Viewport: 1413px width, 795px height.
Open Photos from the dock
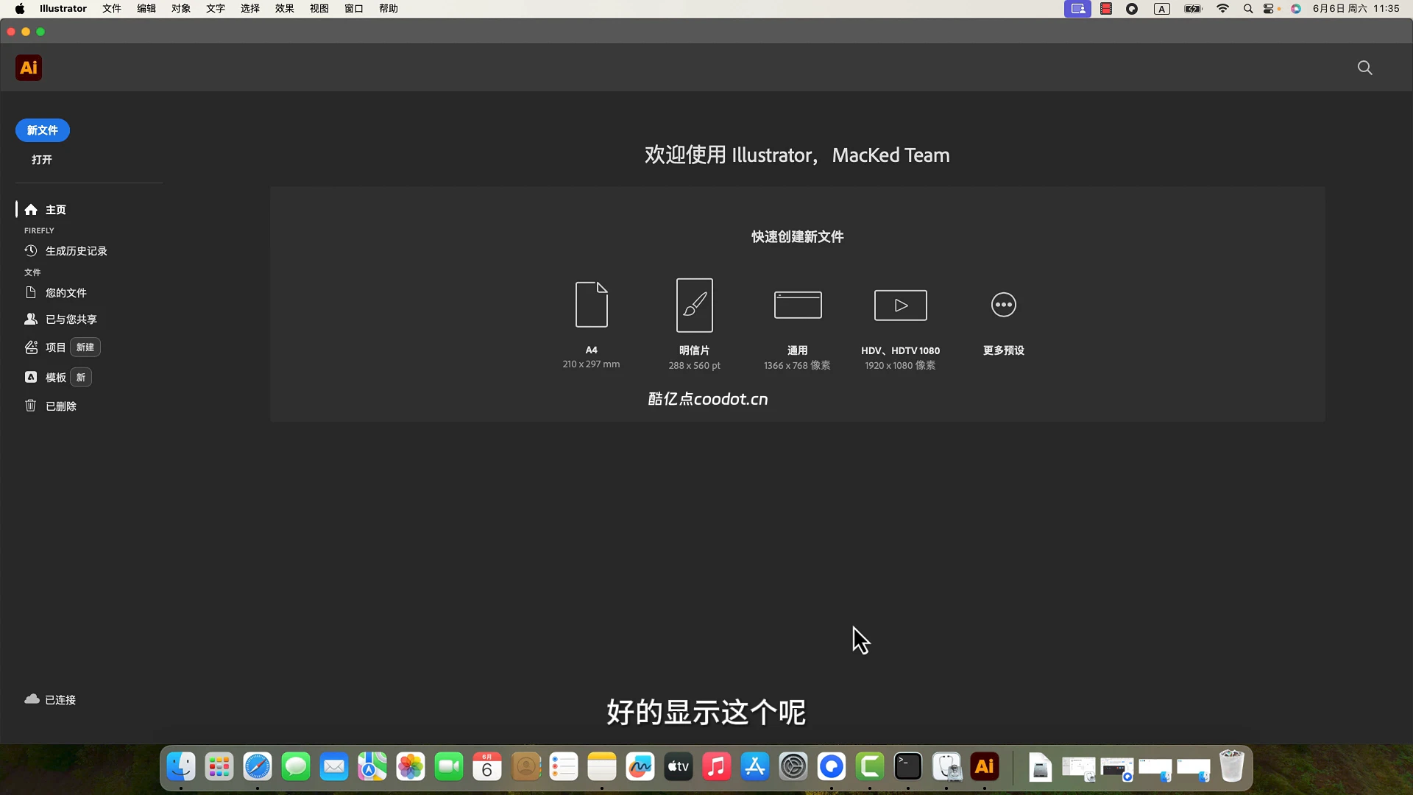pyautogui.click(x=411, y=767)
